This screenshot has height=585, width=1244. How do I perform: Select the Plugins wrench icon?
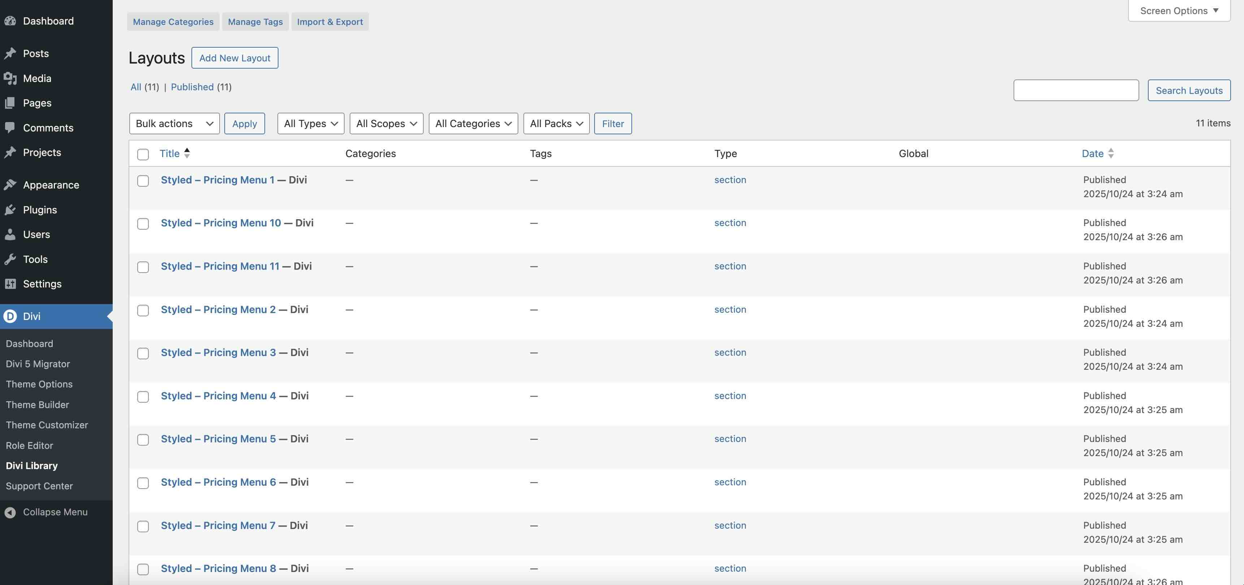click(11, 209)
